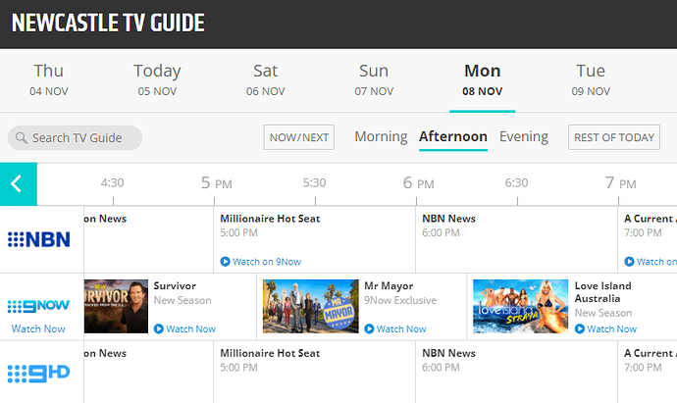Switch to Sat 06 Nov tab
The width and height of the screenshot is (677, 403).
click(265, 79)
